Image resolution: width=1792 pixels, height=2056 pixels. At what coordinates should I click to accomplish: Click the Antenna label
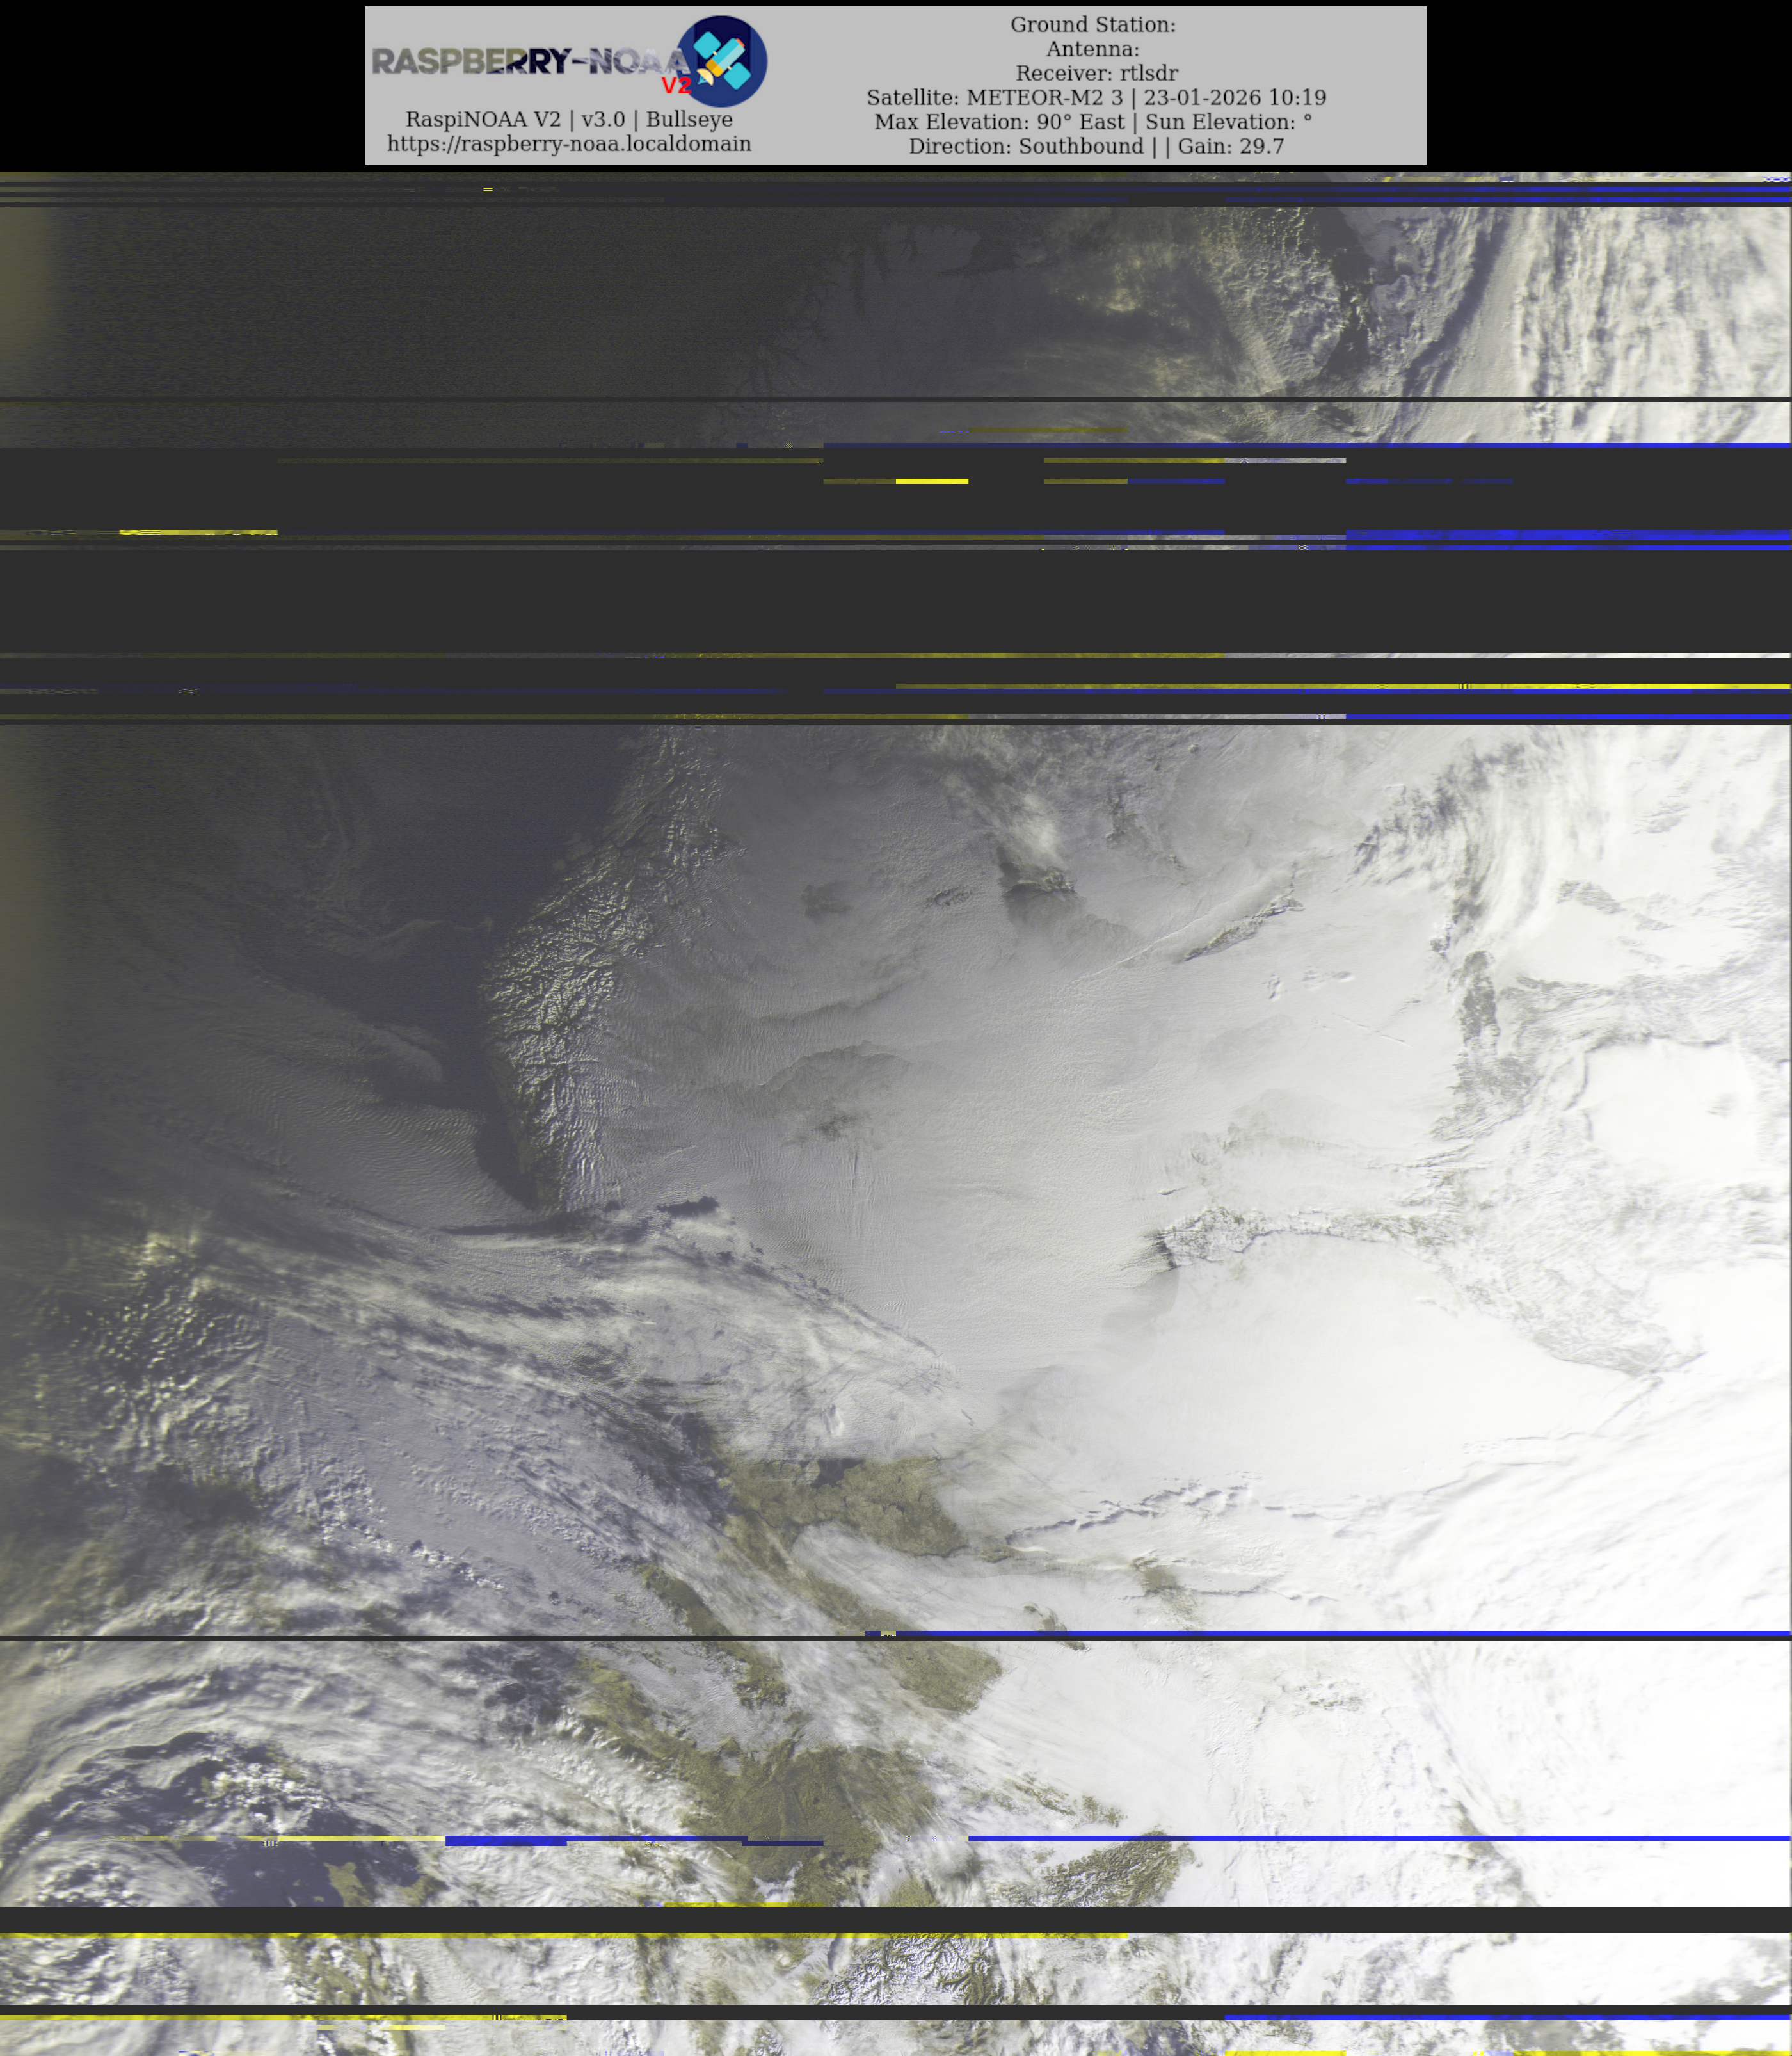(1092, 49)
